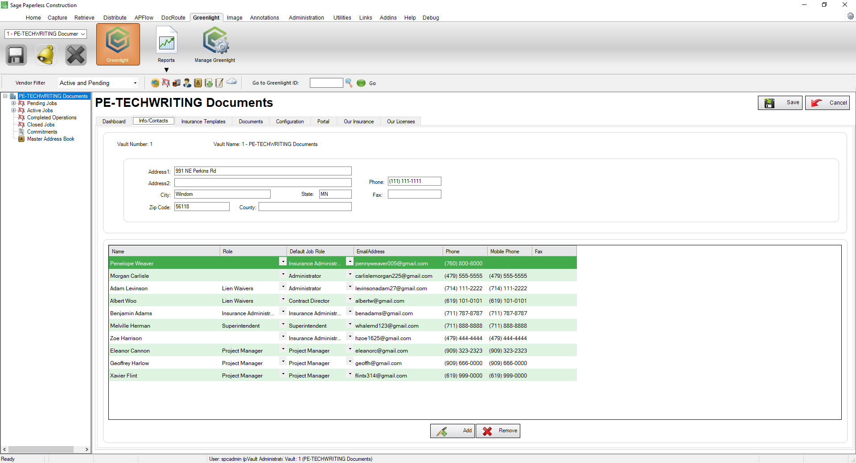The width and height of the screenshot is (856, 463).
Task: Click the green Go circle icon
Action: tap(361, 83)
